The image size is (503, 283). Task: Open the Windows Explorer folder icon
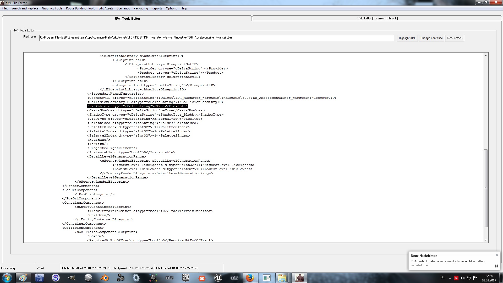(282, 278)
